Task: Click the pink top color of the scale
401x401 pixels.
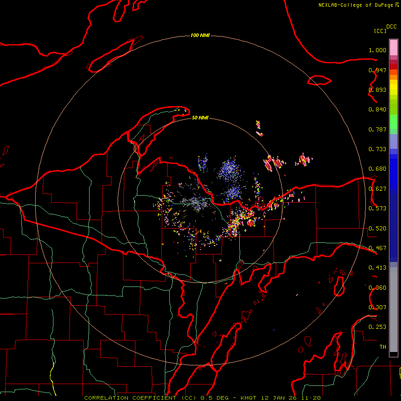Action: [393, 47]
